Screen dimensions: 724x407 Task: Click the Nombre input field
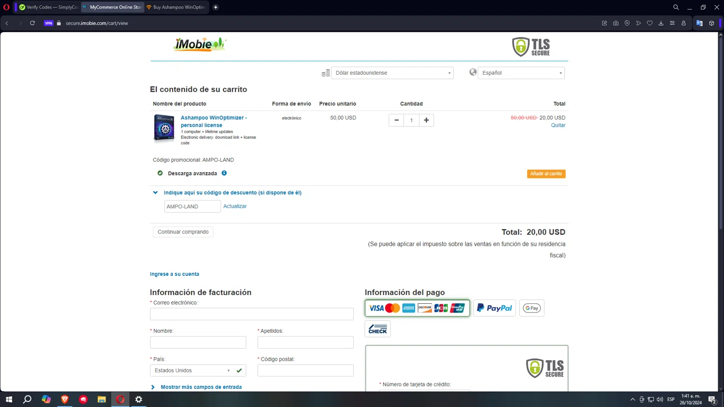[x=198, y=342]
